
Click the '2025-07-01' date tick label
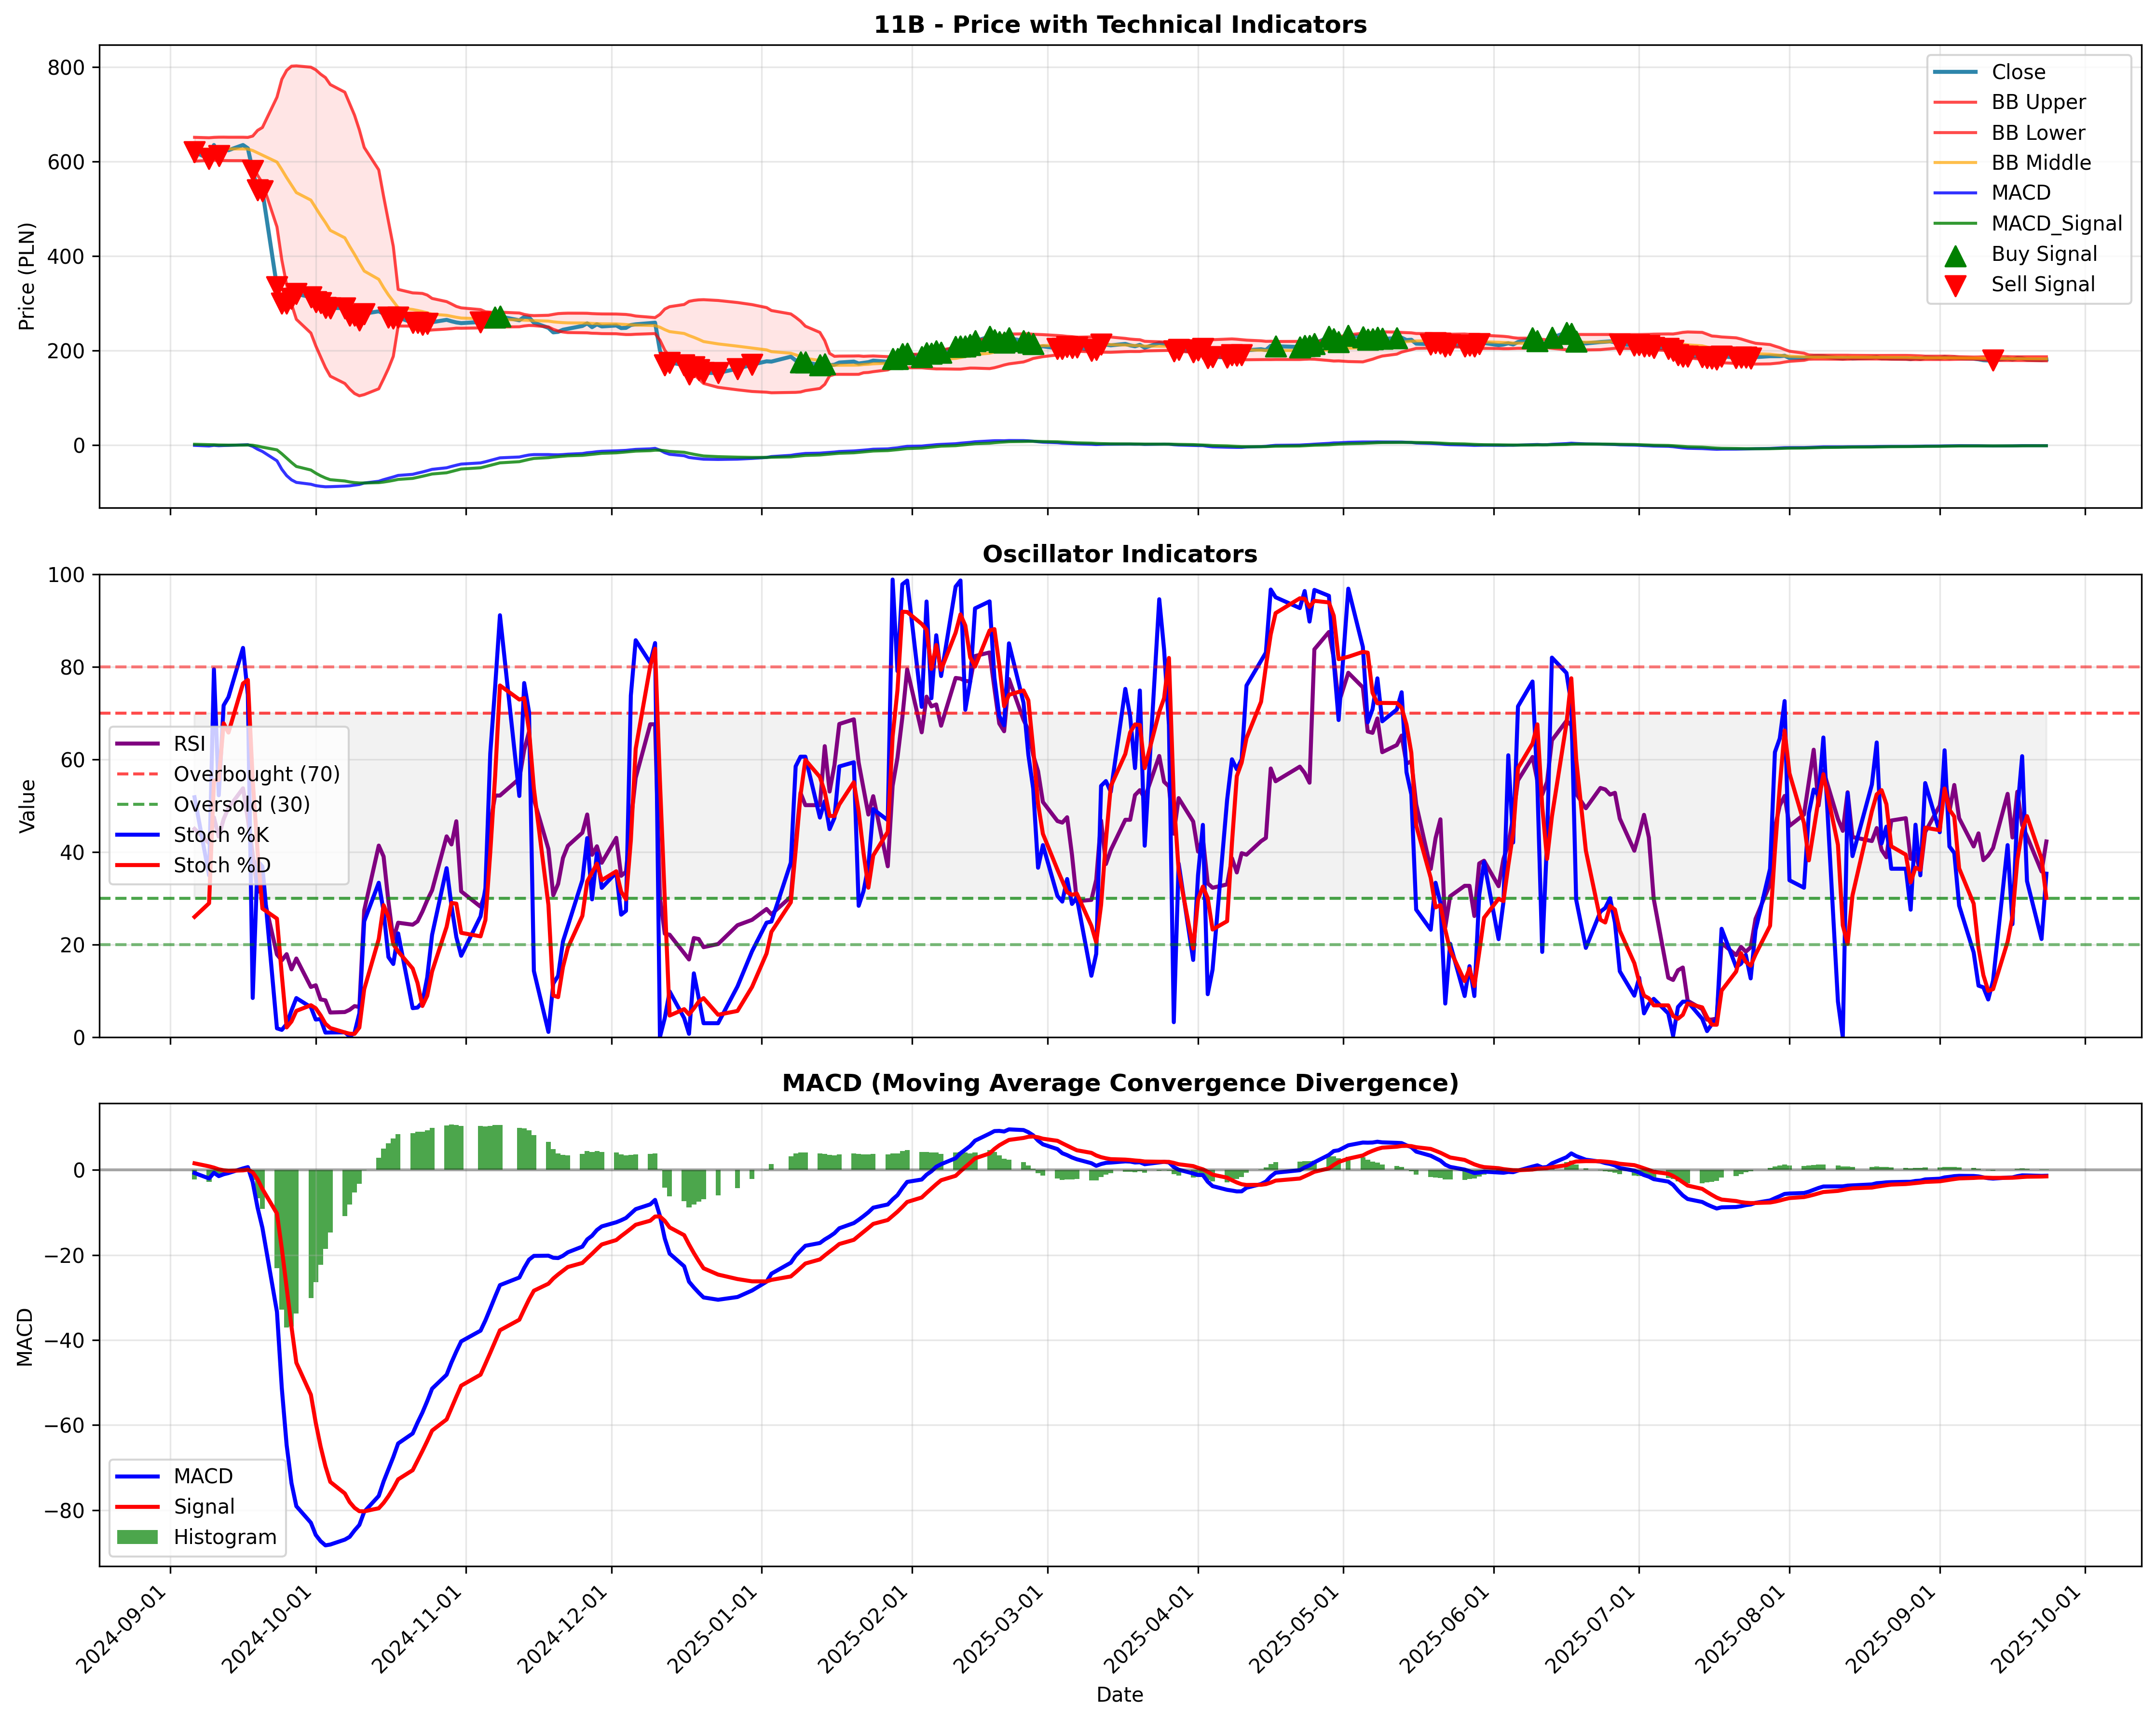tap(1591, 1629)
